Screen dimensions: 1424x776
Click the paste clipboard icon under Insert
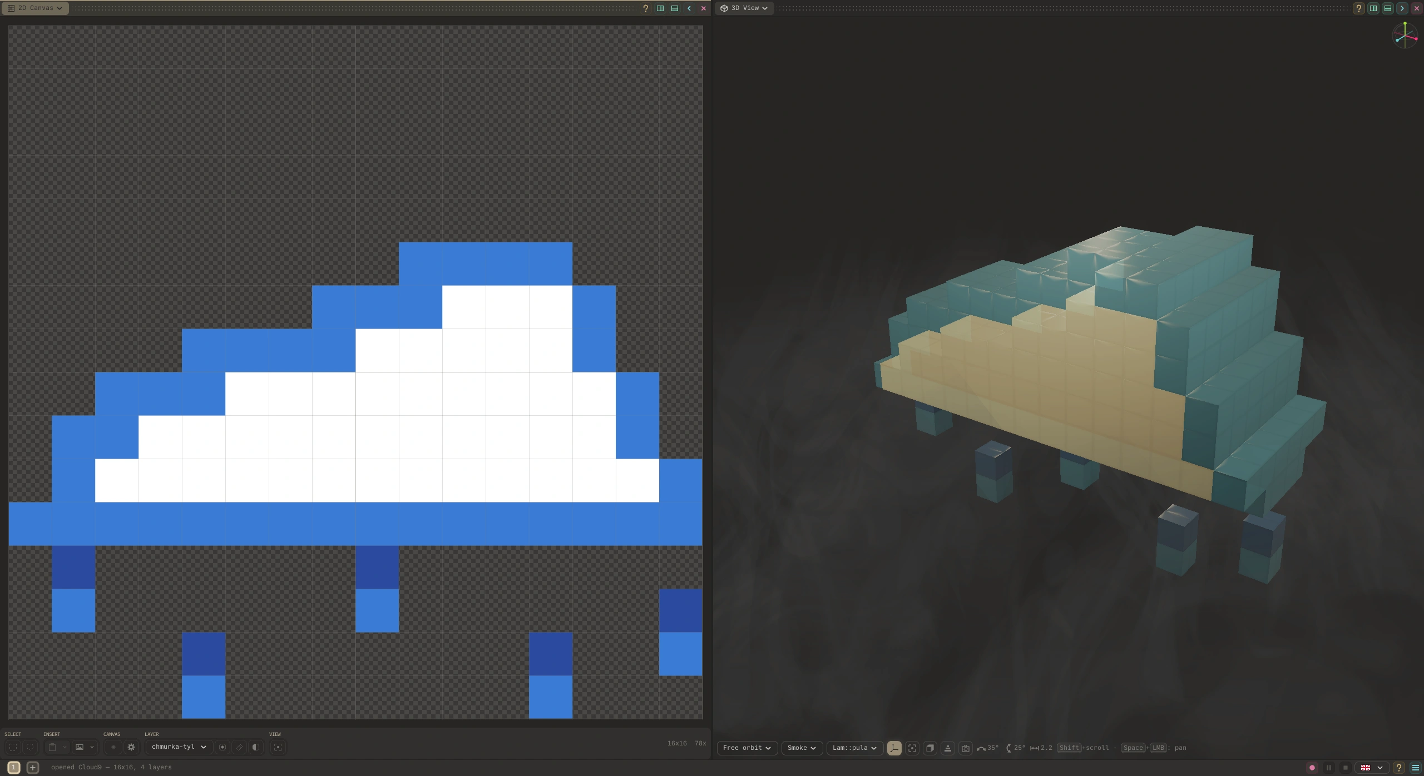pos(52,747)
